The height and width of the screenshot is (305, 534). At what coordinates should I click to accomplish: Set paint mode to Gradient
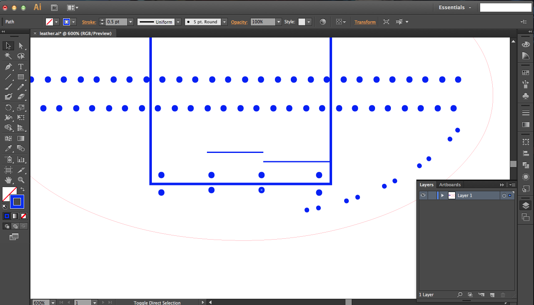pos(15,216)
